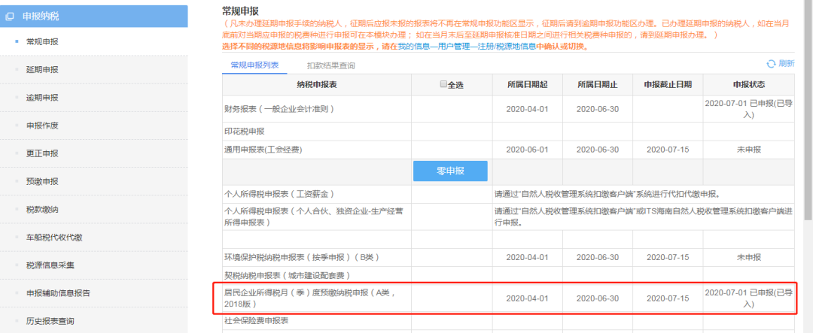Click the blue 零申报 button
Viewport: 813px width, 333px height.
pos(450,171)
